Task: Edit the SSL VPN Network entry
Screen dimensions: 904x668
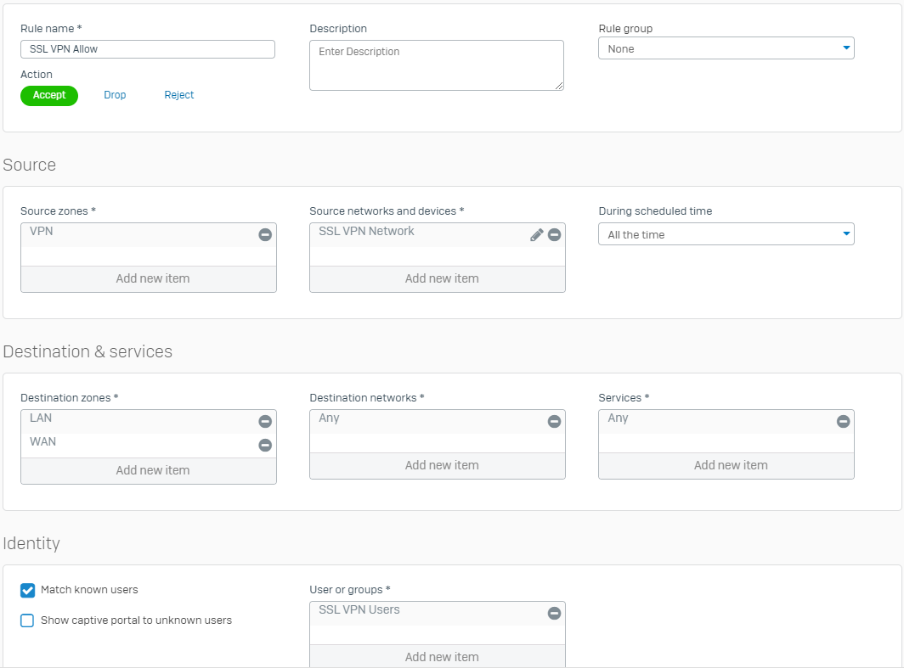Action: (x=536, y=235)
